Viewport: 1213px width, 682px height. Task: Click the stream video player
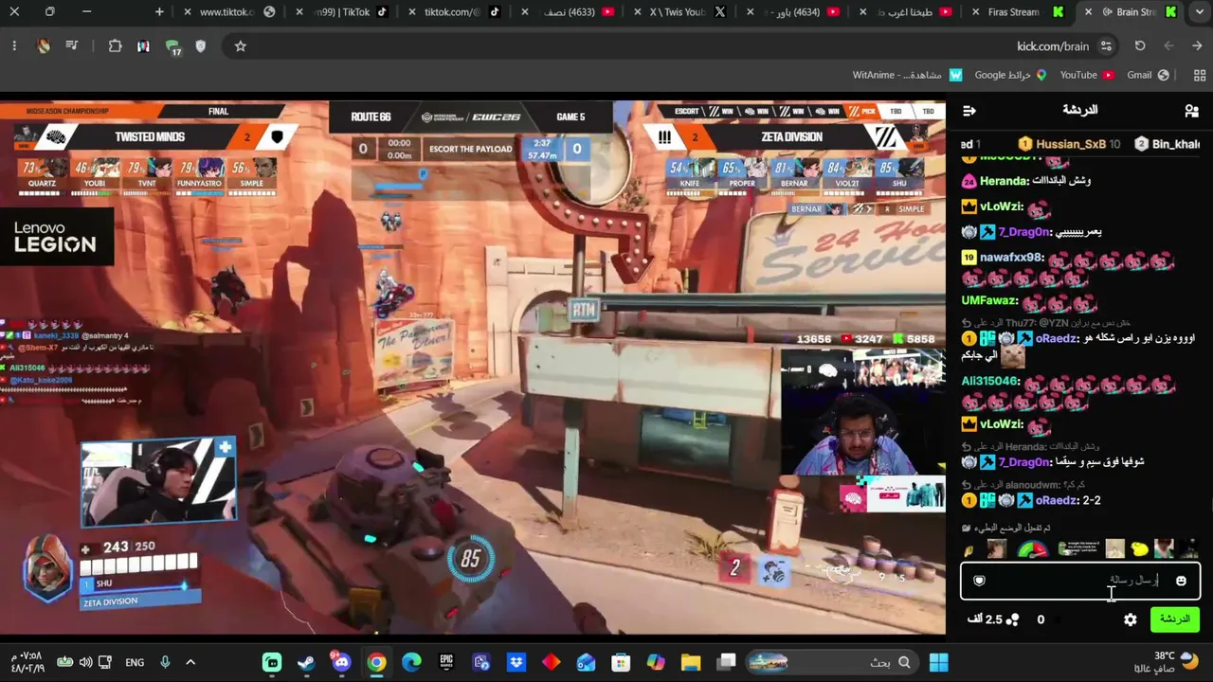tap(473, 368)
